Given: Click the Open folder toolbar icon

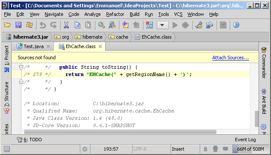Looking at the screenshot, I should coord(8,25).
